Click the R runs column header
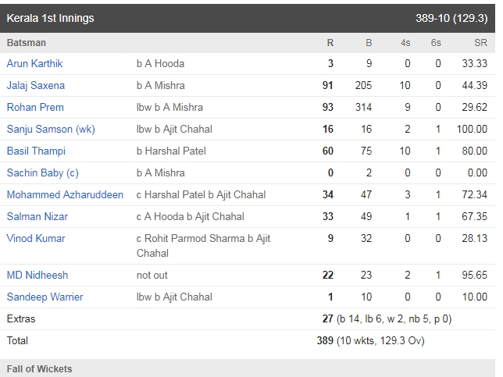The image size is (503, 377). coord(330,43)
